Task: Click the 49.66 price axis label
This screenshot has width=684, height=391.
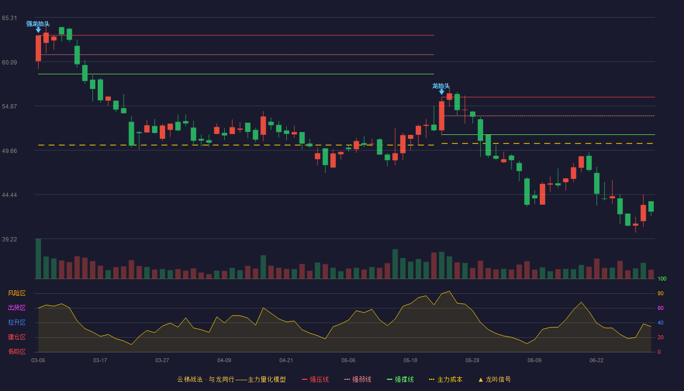Action: (9, 151)
